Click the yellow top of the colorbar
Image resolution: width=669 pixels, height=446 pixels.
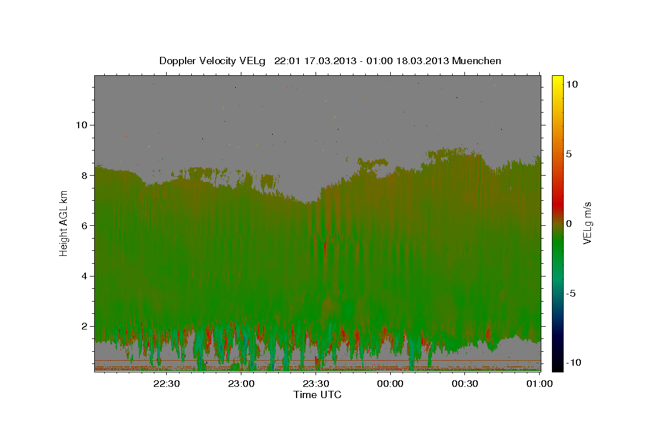tap(557, 81)
